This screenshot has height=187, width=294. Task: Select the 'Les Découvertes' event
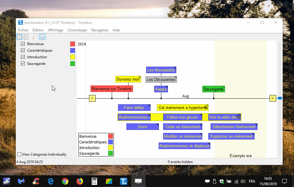(x=161, y=79)
